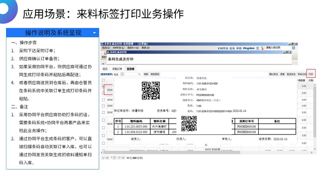Click the QR code above the delivery table
This screenshot has width=321, height=180.
189,123
